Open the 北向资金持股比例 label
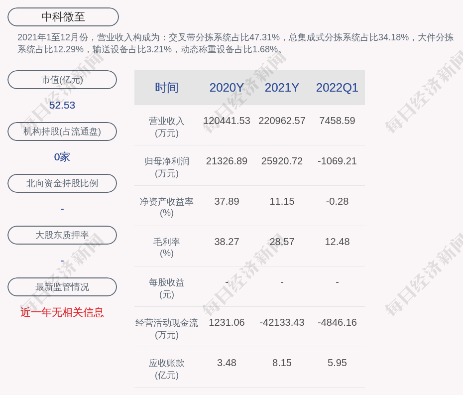The height and width of the screenshot is (395, 463). coord(62,183)
